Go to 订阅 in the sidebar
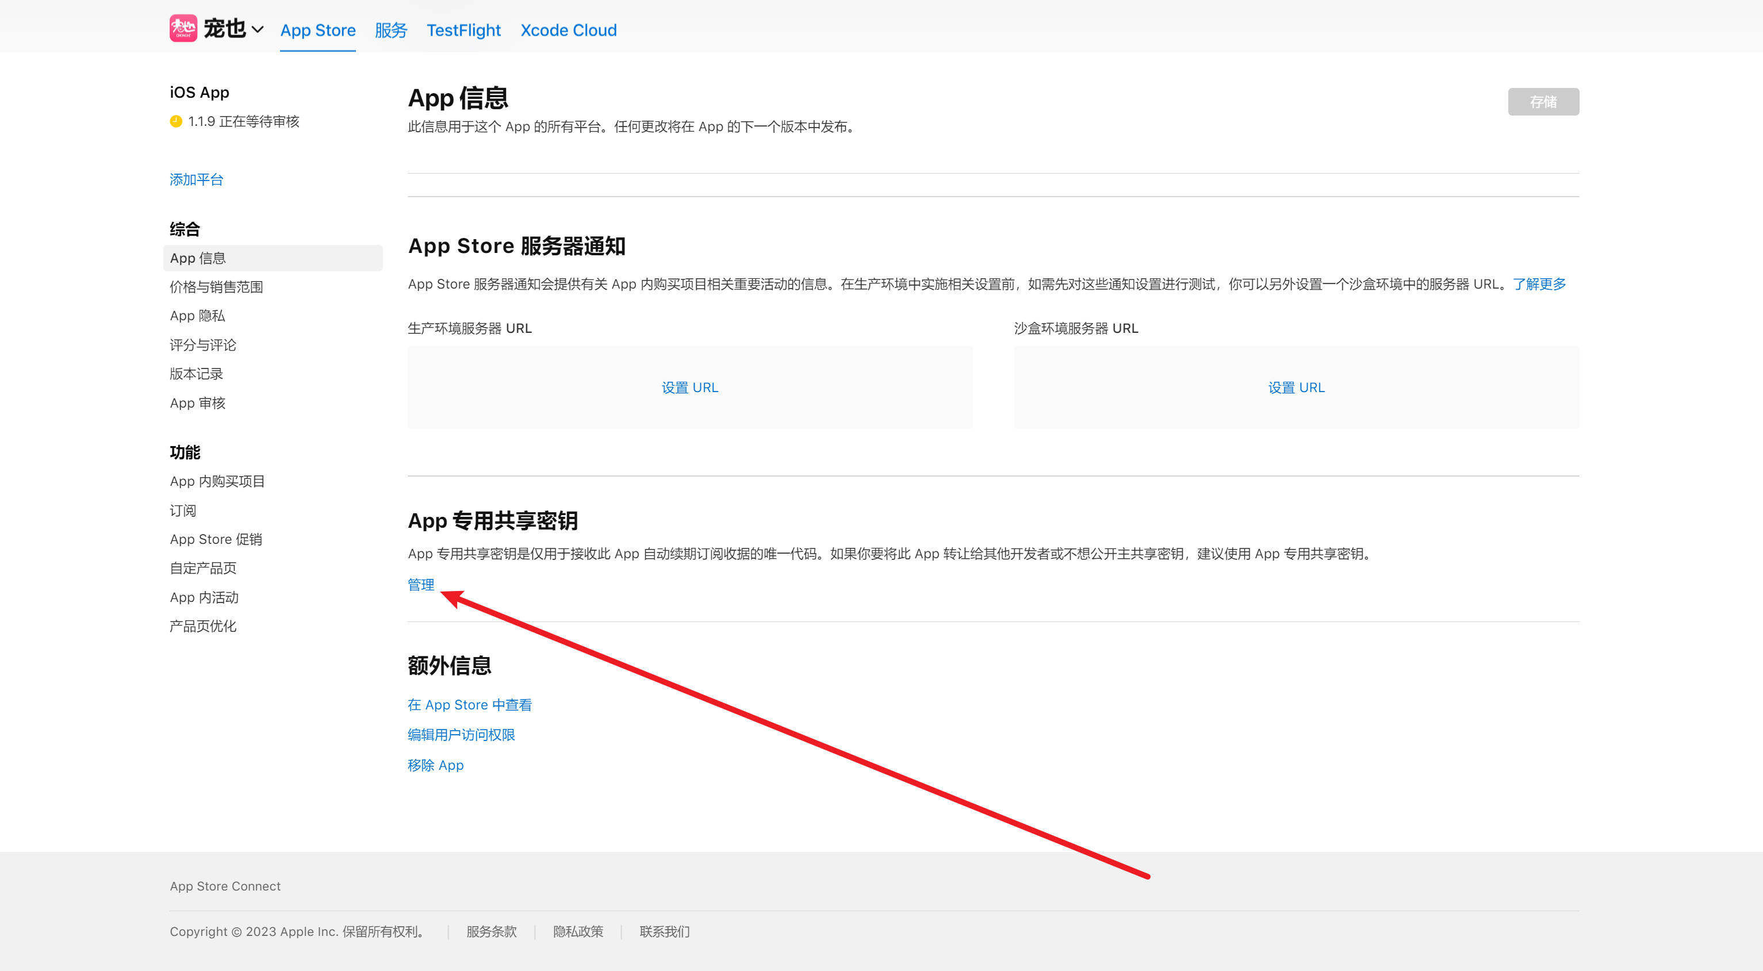Viewport: 1763px width, 971px height. point(183,511)
